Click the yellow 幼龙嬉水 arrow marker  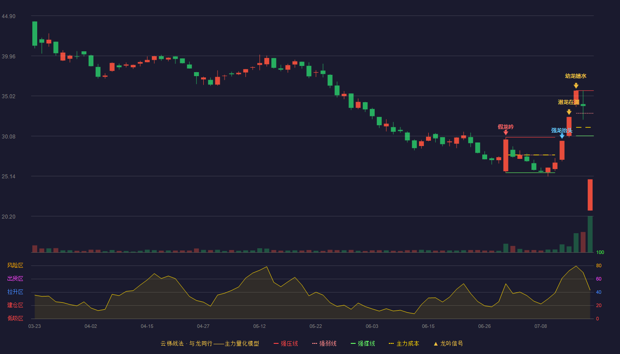click(576, 86)
